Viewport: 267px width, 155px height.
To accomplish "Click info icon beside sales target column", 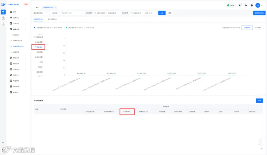I will point(147,112).
